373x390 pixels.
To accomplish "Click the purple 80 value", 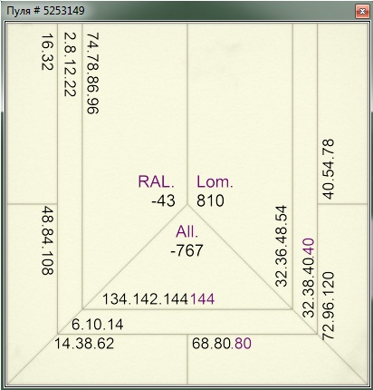I will (x=243, y=344).
